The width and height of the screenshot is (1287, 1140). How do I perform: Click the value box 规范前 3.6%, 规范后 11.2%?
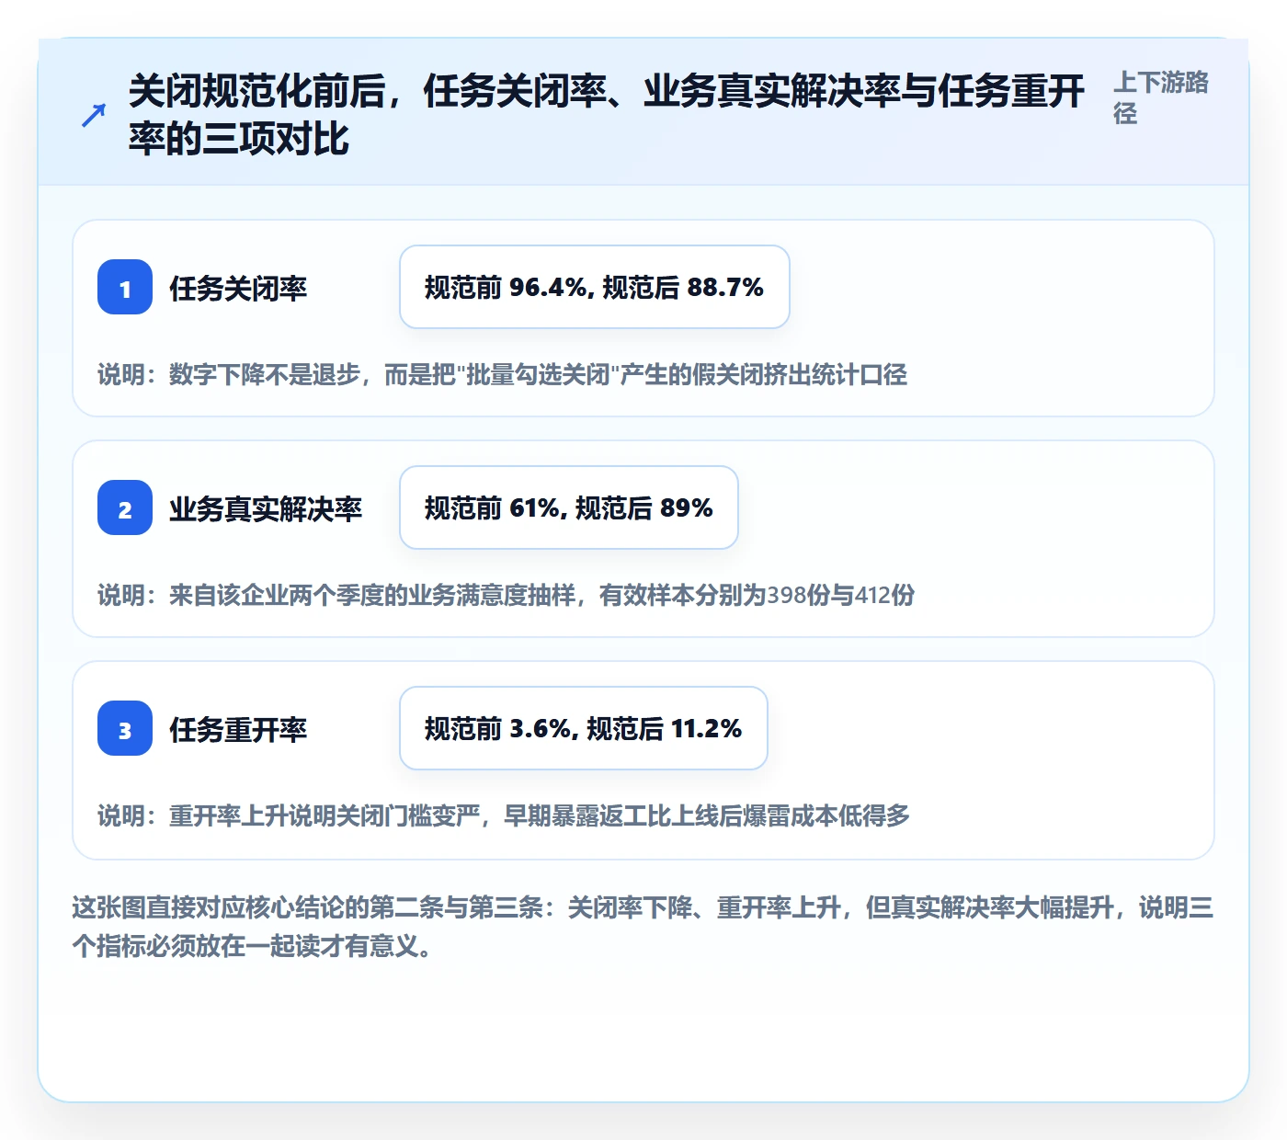tap(584, 728)
